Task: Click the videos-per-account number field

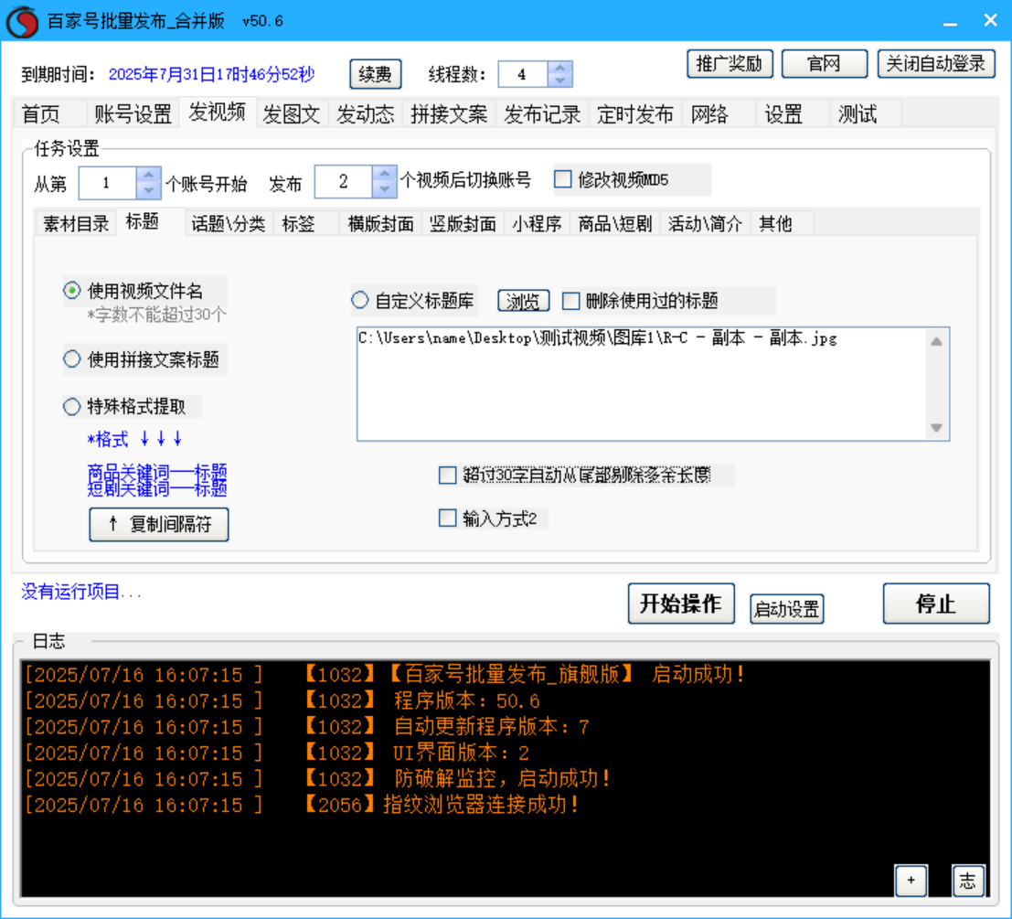Action: tap(344, 181)
